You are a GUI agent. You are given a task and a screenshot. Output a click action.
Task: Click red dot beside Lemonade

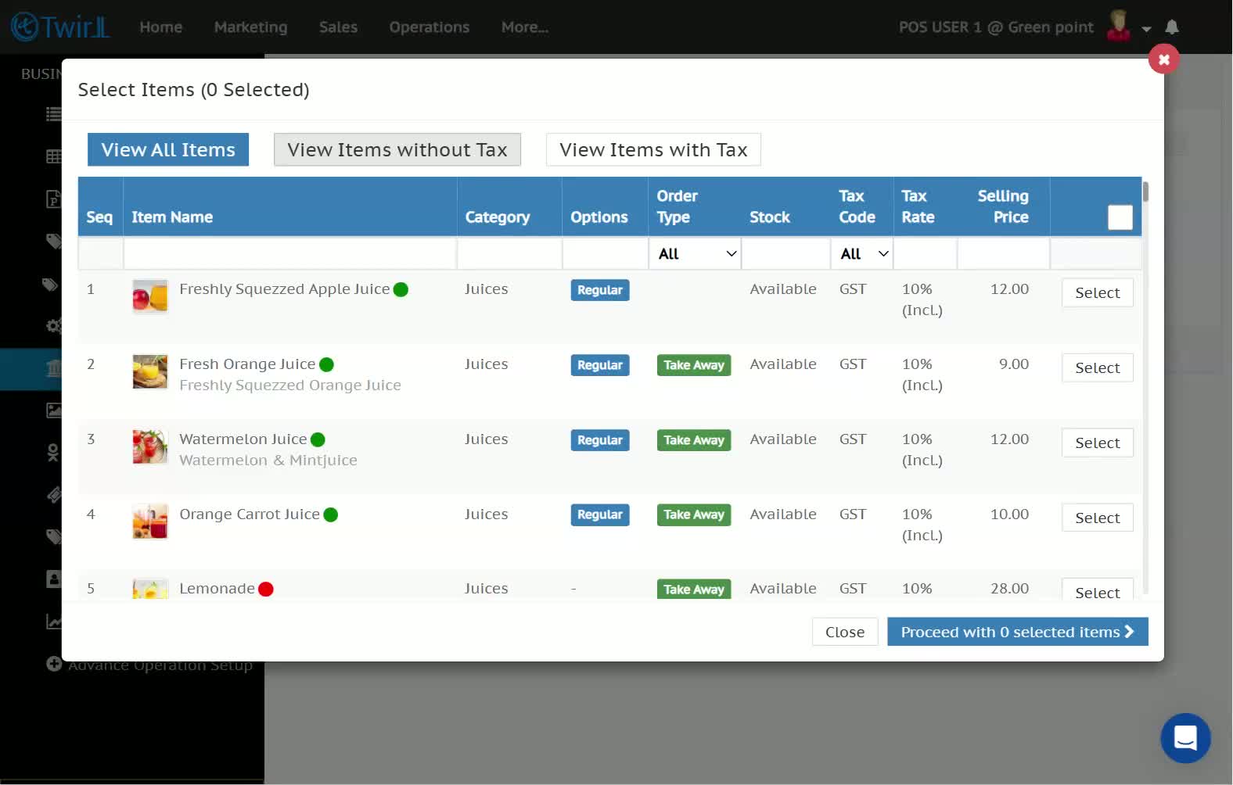[265, 589]
